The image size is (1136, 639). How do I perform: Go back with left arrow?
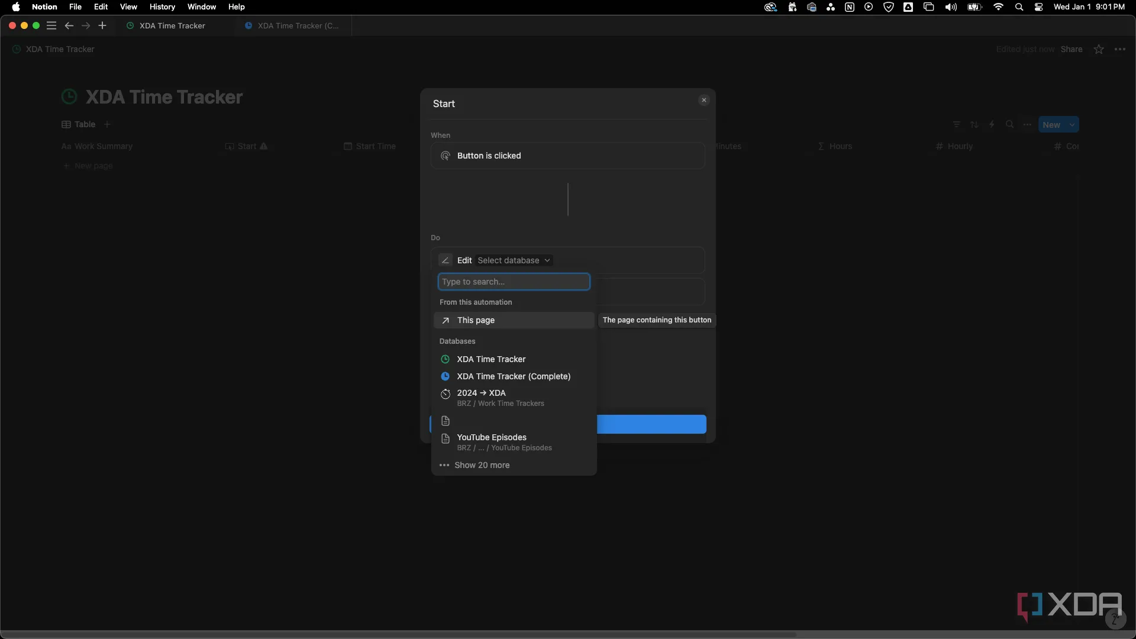point(69,25)
